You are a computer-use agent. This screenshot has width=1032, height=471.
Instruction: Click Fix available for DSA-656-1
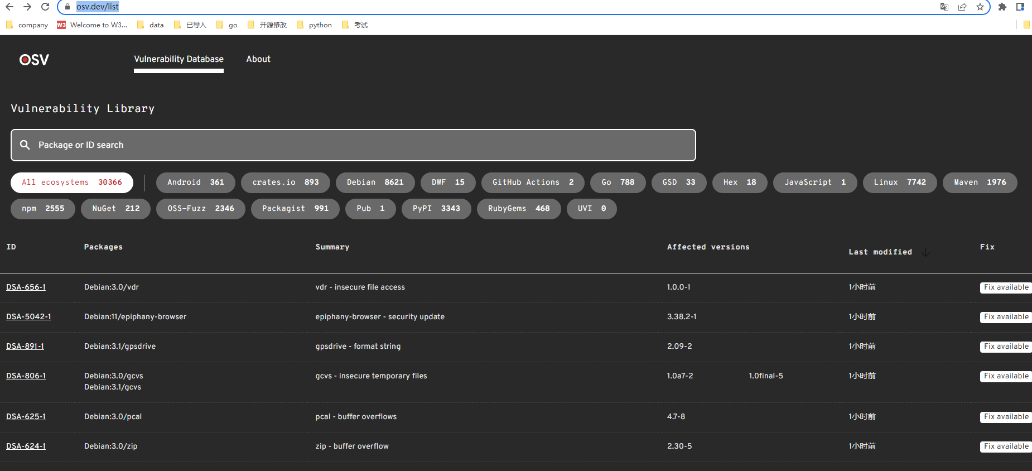1005,287
